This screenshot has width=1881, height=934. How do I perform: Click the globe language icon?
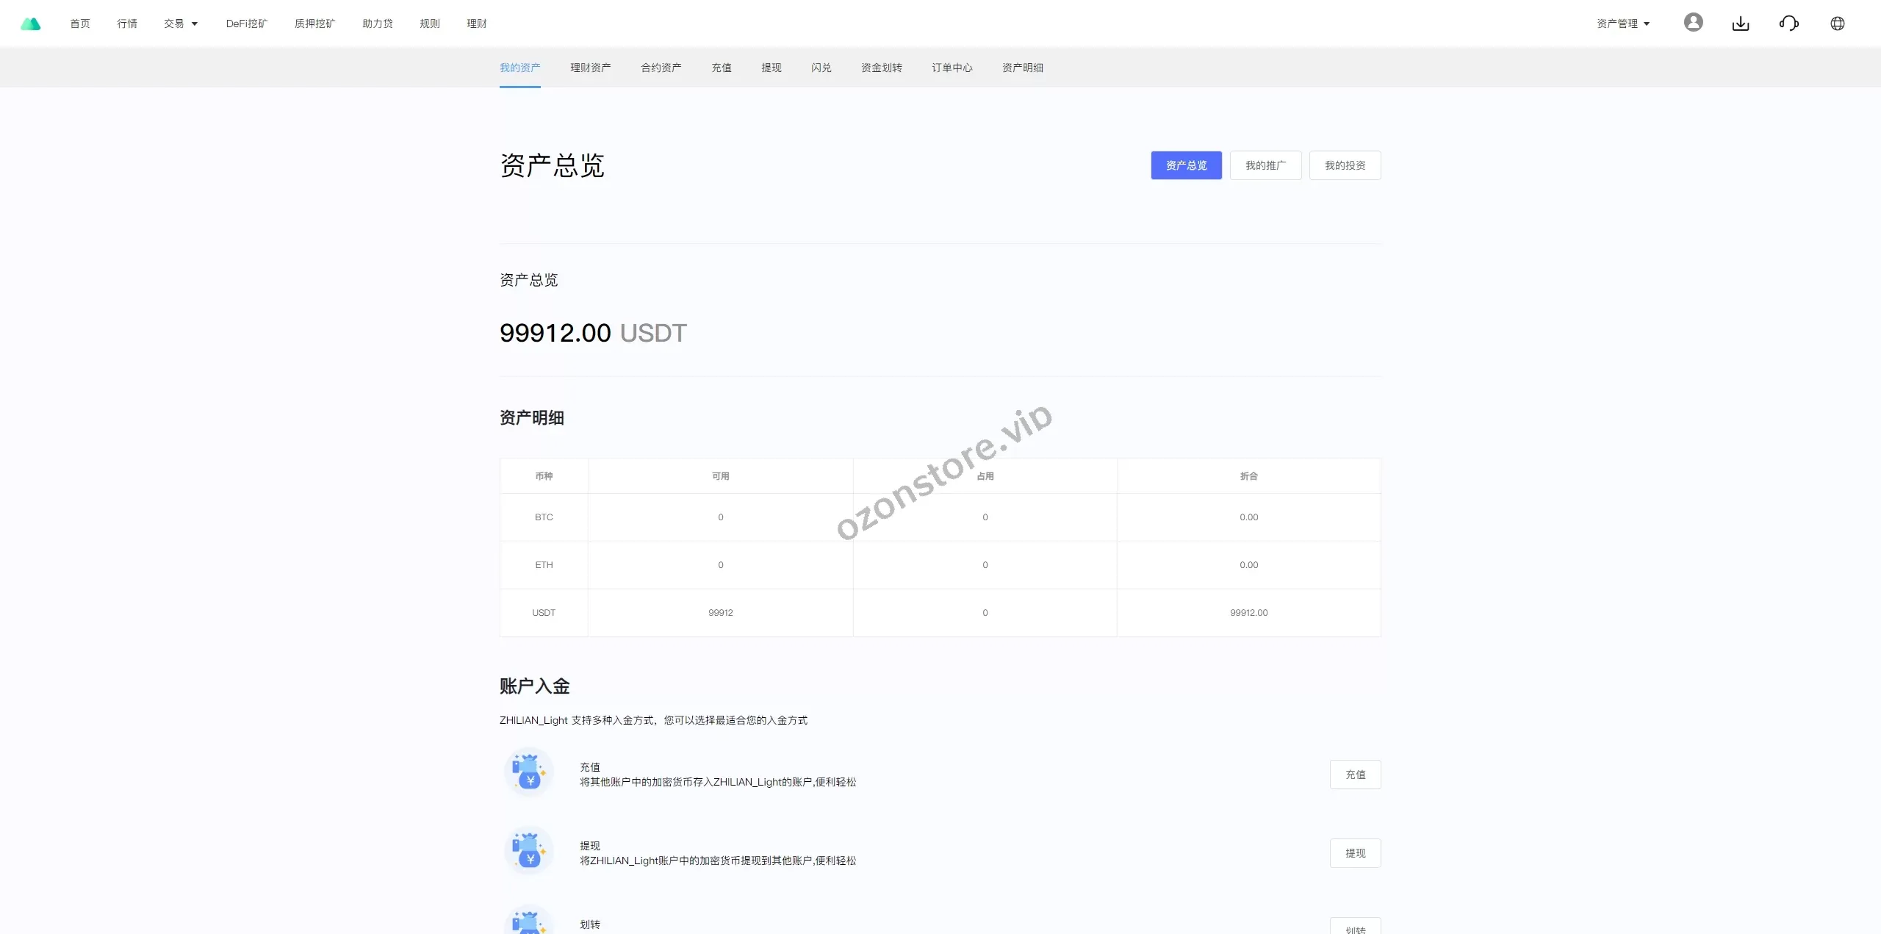click(x=1837, y=24)
